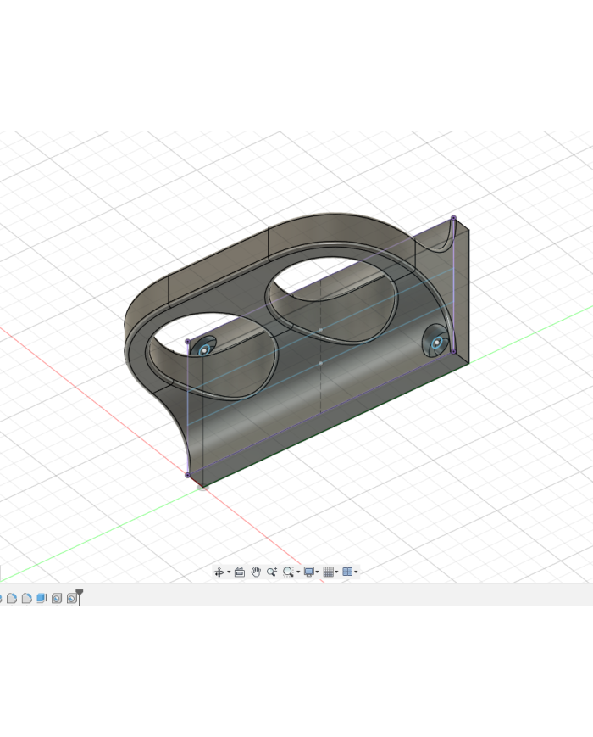Image resolution: width=593 pixels, height=737 pixels.
Task: Select sketch point at plate's top-right corner
Action: [x=453, y=218]
